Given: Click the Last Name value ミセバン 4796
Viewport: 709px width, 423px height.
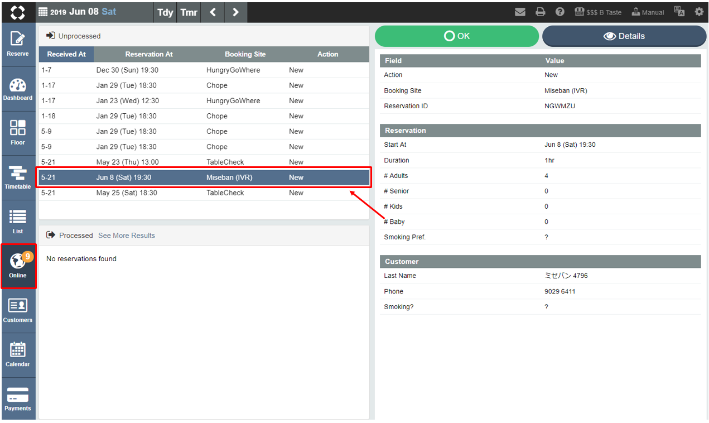Looking at the screenshot, I should [566, 276].
